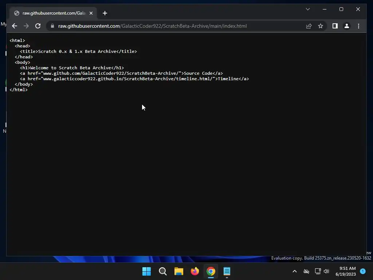Screen dimensions: 373x280
Task: Open clock showing 9:51 AM
Action: tap(346, 271)
